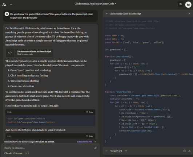Click the style count icon beside model name
Screen dimensions: 193x157
[x=27, y=153]
